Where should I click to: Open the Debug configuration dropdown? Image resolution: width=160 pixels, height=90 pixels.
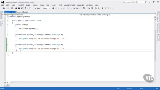tap(46, 8)
